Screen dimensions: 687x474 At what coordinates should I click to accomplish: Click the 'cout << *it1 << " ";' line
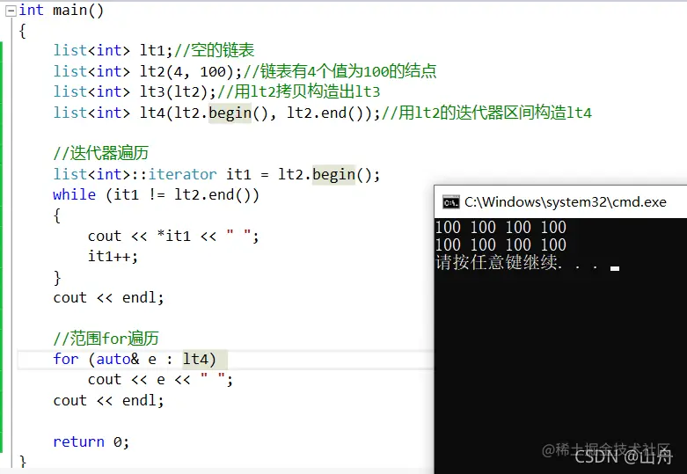coord(173,237)
